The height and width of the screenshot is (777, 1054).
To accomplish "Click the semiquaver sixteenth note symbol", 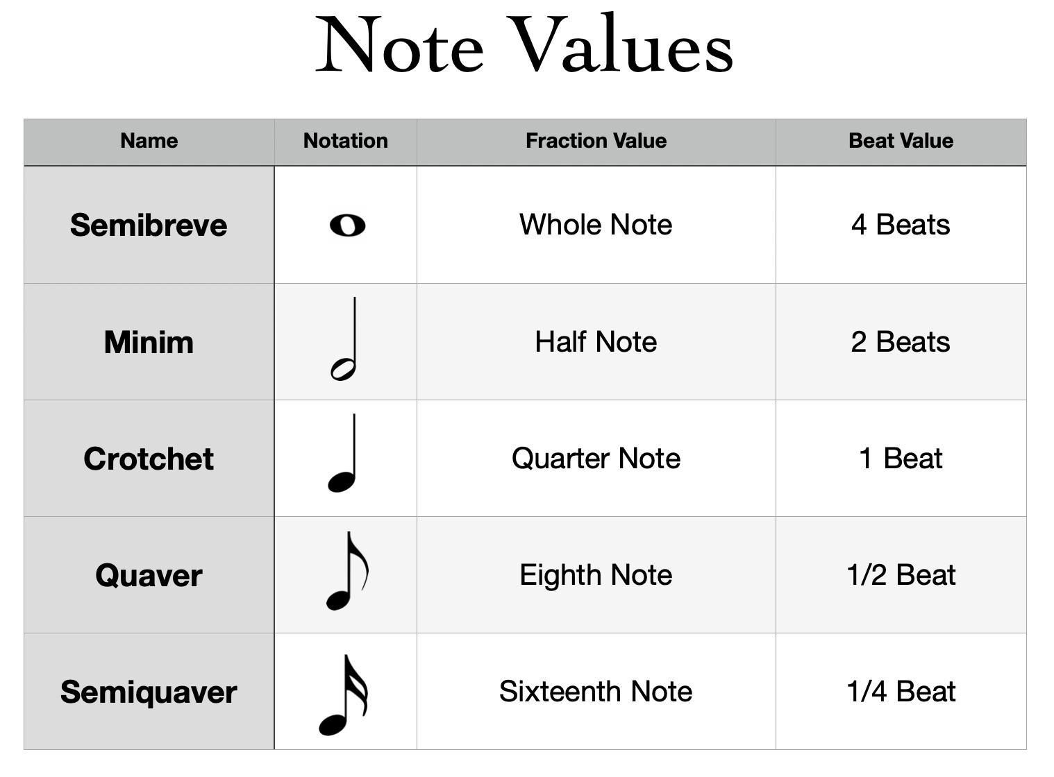I will pos(343,695).
